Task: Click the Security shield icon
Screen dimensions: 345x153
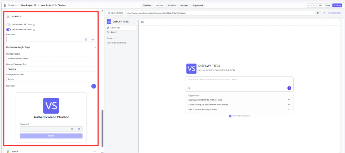Action: click(8, 17)
